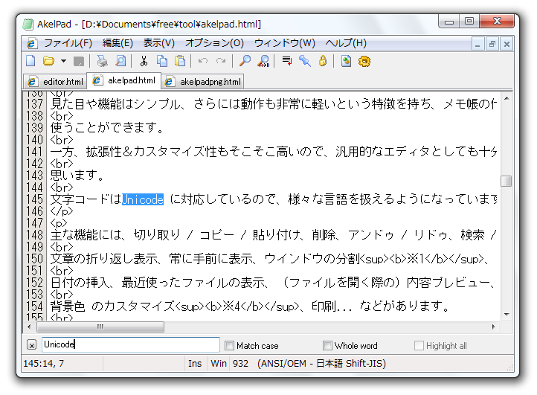The width and height of the screenshot is (537, 395).
Task: Enable the Match case checkbox
Action: coord(229,345)
